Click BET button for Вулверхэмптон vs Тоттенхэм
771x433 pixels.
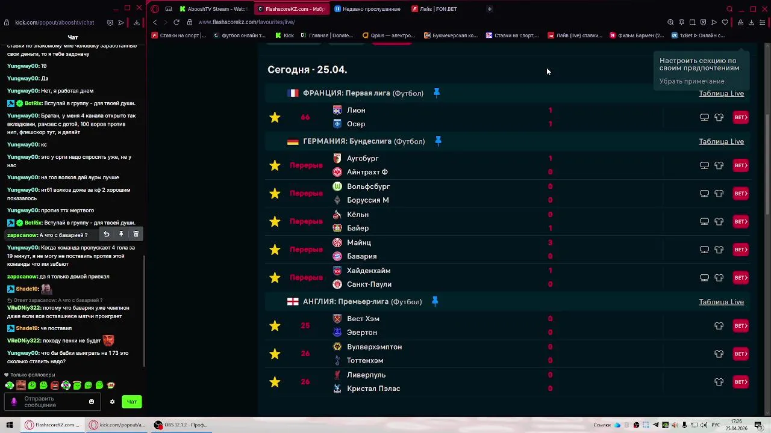point(740,354)
